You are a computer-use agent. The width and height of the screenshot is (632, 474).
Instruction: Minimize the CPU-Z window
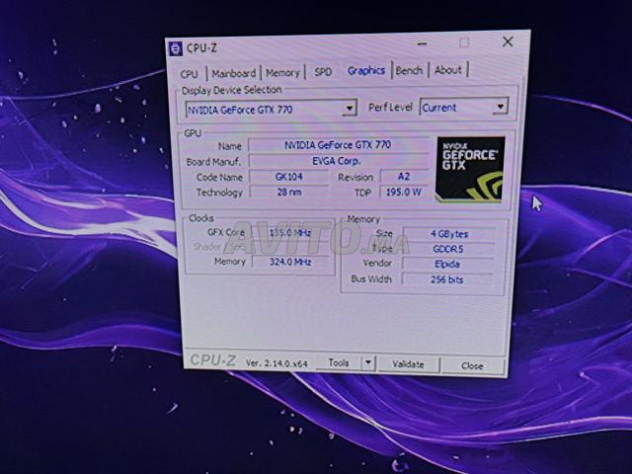pos(423,43)
